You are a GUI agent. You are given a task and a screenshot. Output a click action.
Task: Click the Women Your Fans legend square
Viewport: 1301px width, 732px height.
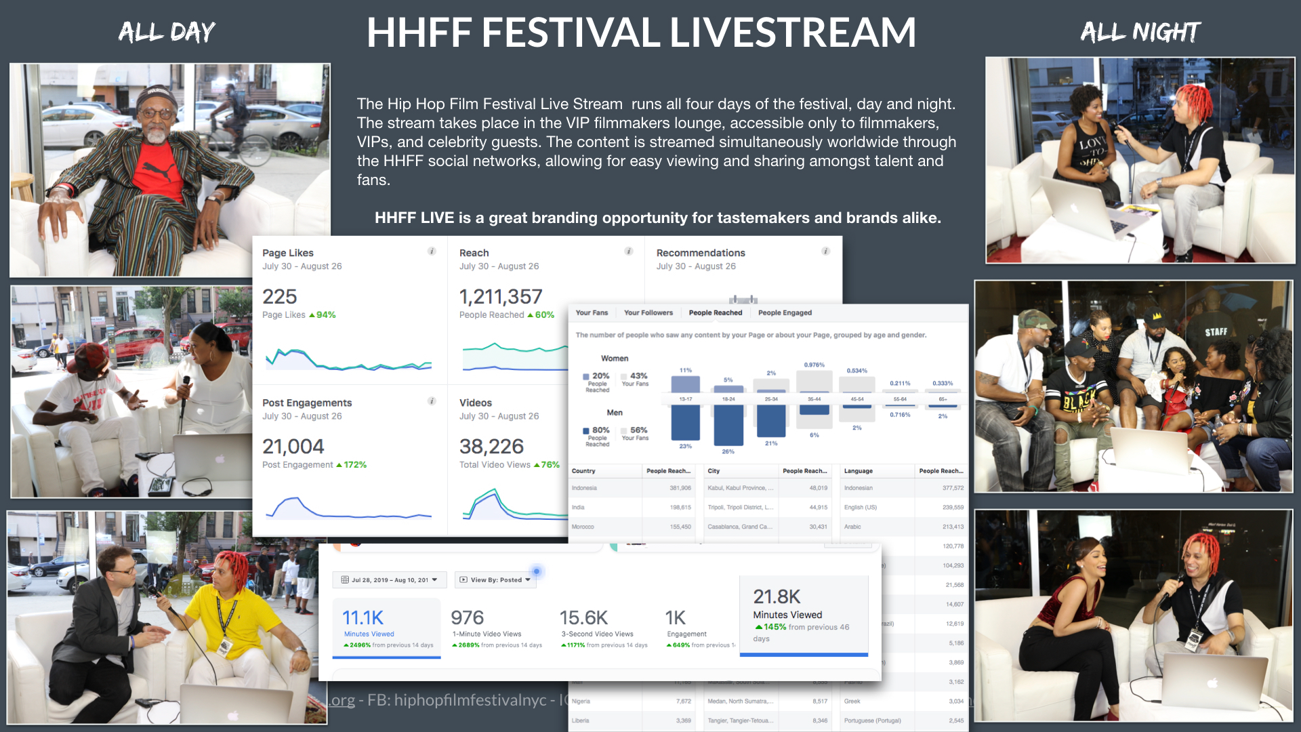point(624,376)
